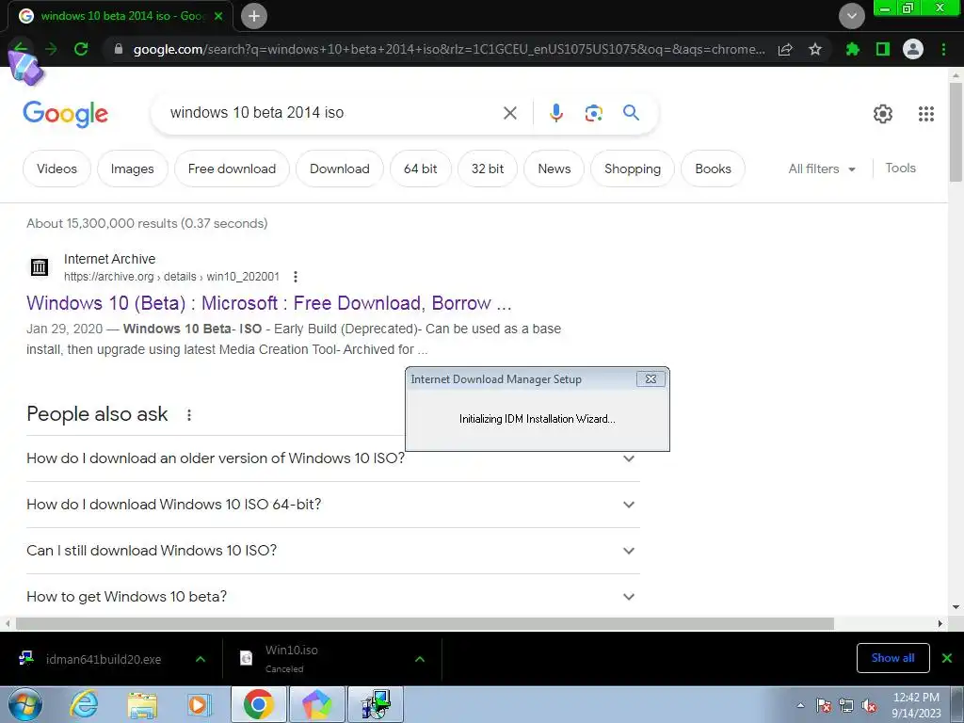Click the browser back arrow
This screenshot has height=723, width=964.
point(21,49)
